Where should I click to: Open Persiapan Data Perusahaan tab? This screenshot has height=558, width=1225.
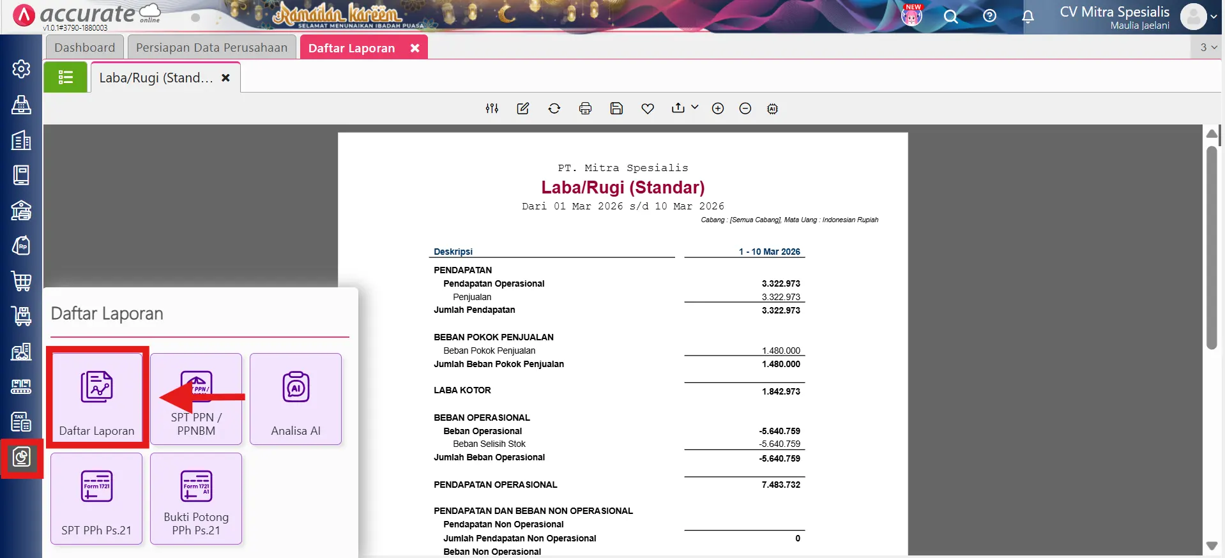pyautogui.click(x=211, y=48)
